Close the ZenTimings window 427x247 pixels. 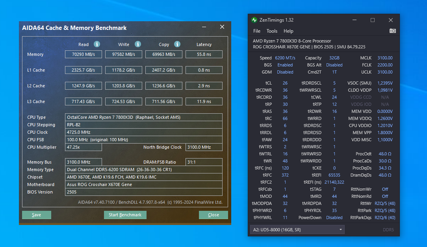pos(390,20)
